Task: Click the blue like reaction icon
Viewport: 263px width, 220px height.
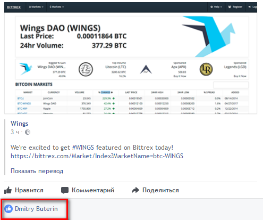Action: pos(9,209)
